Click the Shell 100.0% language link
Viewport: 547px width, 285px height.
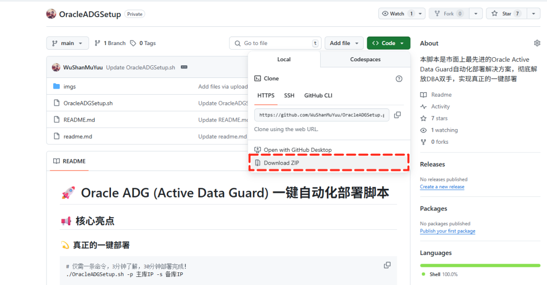tap(440, 274)
